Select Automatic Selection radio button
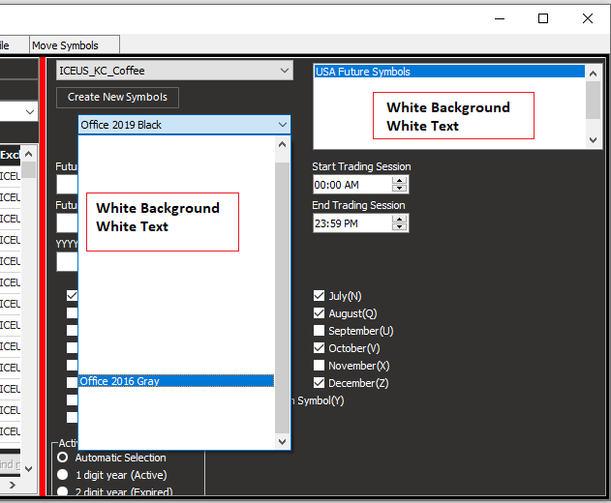This screenshot has width=611, height=503. pyautogui.click(x=62, y=458)
